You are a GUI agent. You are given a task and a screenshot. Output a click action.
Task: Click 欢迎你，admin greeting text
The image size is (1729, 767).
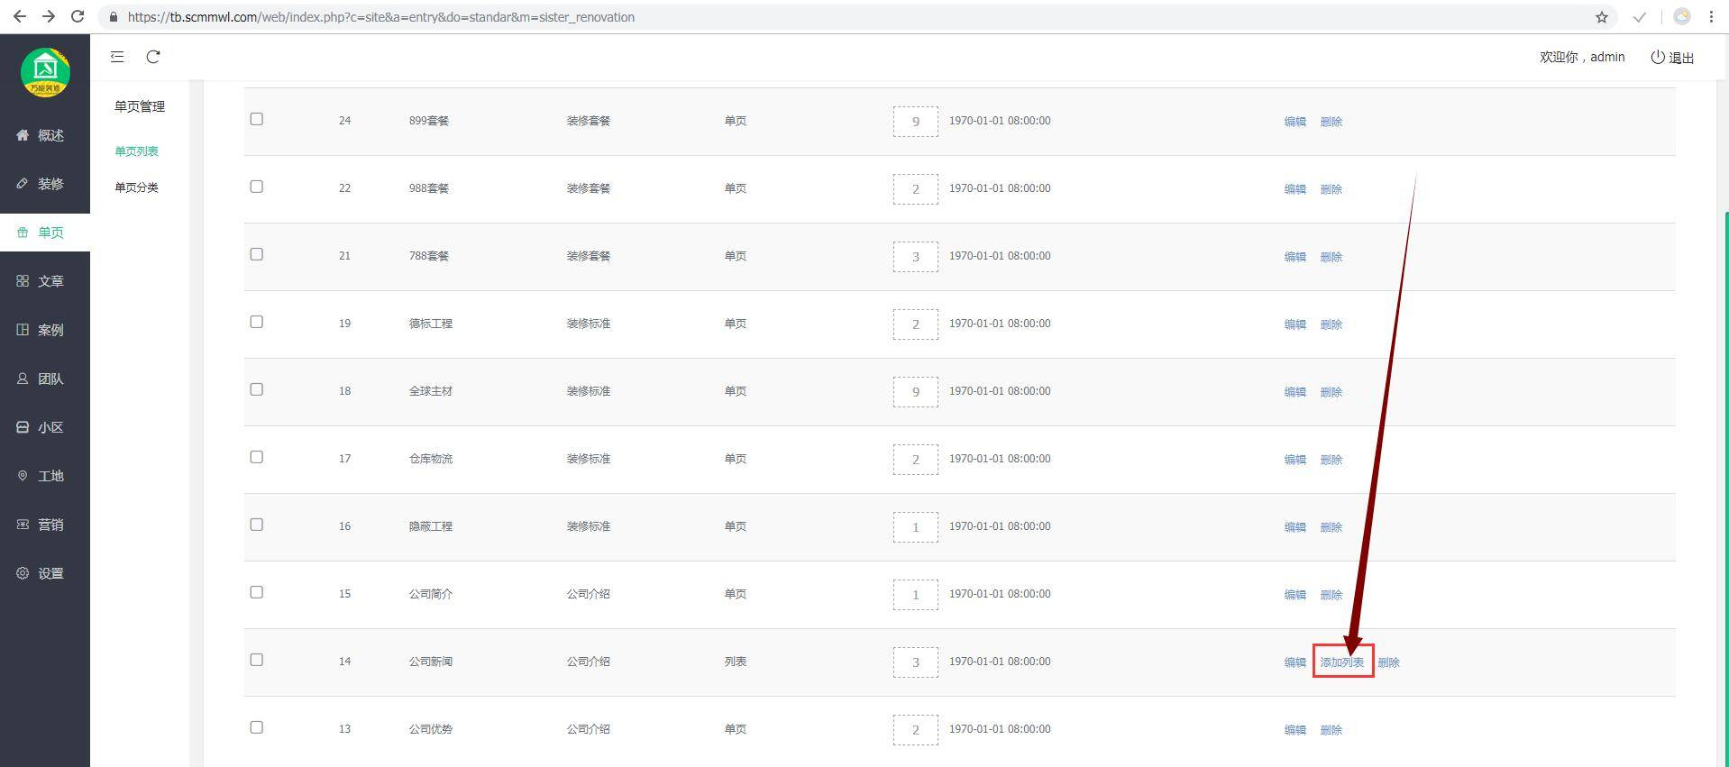pyautogui.click(x=1582, y=57)
